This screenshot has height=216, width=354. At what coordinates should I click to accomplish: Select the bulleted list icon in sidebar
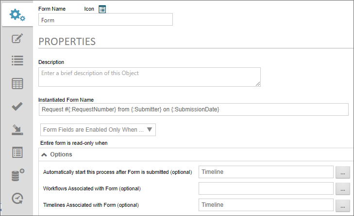pos(17,61)
